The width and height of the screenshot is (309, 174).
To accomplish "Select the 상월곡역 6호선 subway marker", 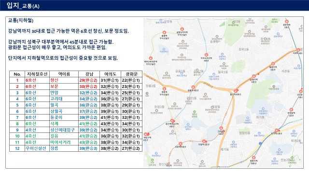I will click(254, 76).
